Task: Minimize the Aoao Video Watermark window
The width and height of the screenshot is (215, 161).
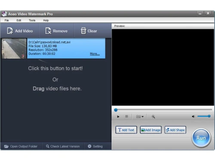Action: (200, 14)
